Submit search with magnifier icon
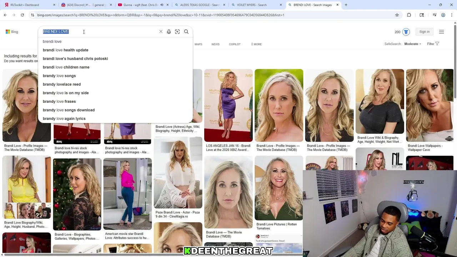 coord(186,32)
